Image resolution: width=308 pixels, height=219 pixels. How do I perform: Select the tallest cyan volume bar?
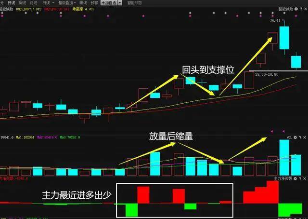284,158
